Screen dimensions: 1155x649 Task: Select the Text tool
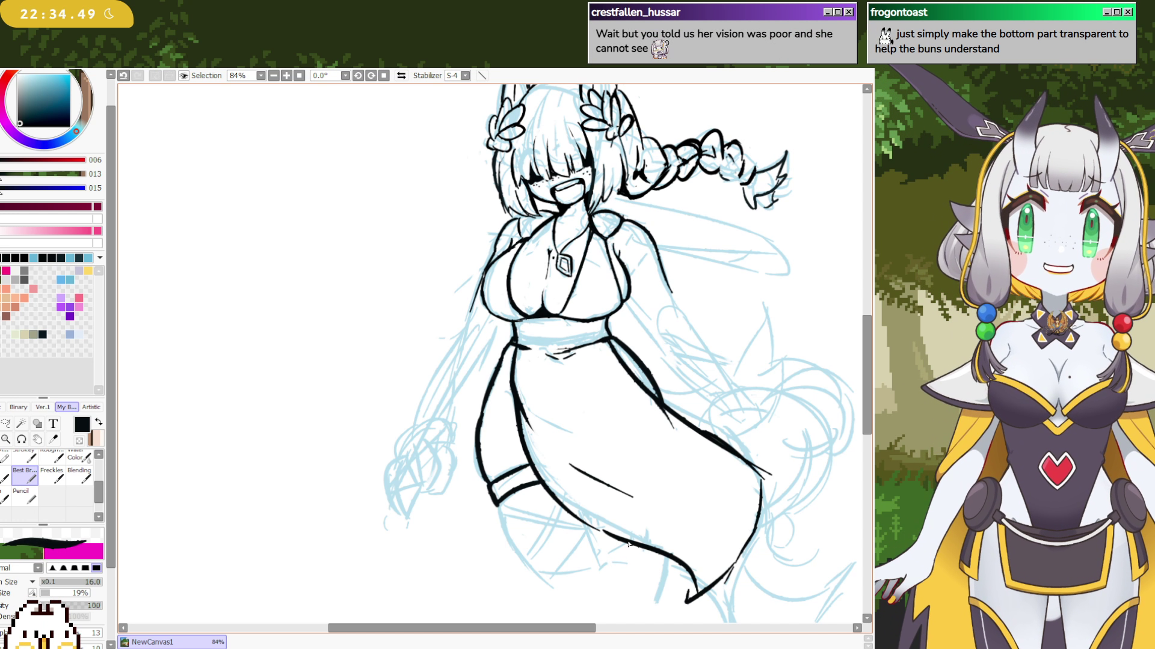pos(53,424)
